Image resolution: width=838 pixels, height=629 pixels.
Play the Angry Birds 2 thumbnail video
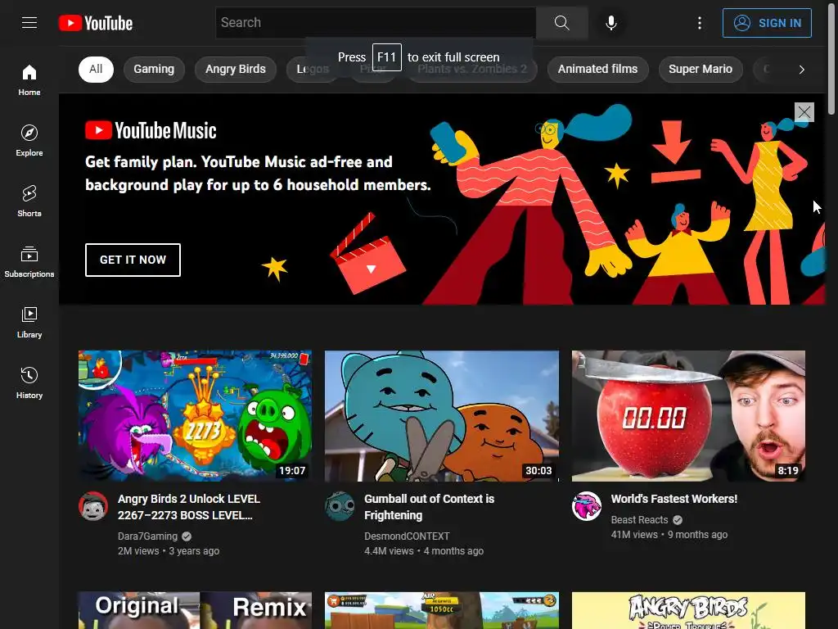(195, 415)
